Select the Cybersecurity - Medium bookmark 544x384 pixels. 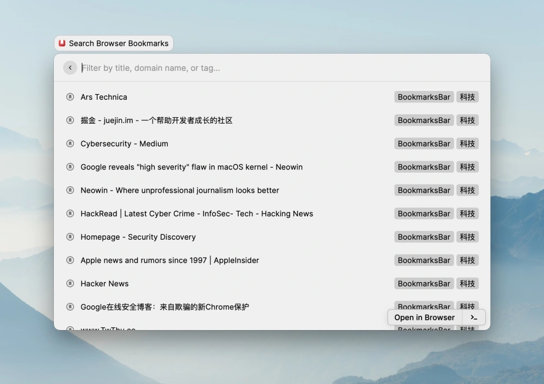pyautogui.click(x=272, y=143)
